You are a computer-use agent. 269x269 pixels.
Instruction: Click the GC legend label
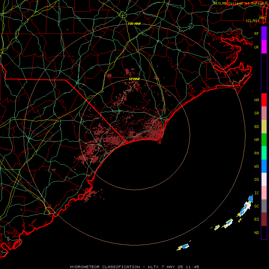pos(256,206)
